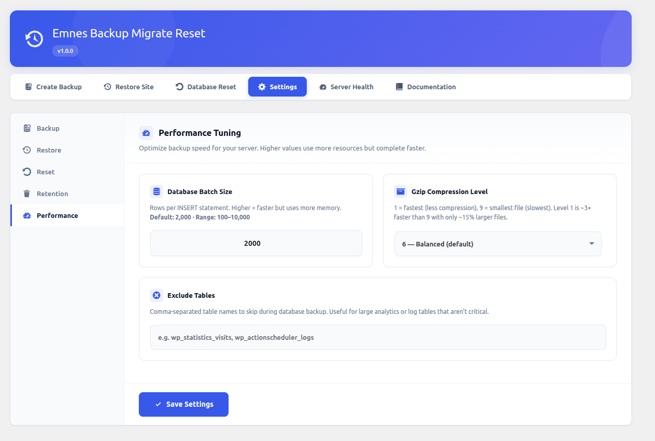Click the Save Settings button
655x441 pixels.
click(183, 404)
